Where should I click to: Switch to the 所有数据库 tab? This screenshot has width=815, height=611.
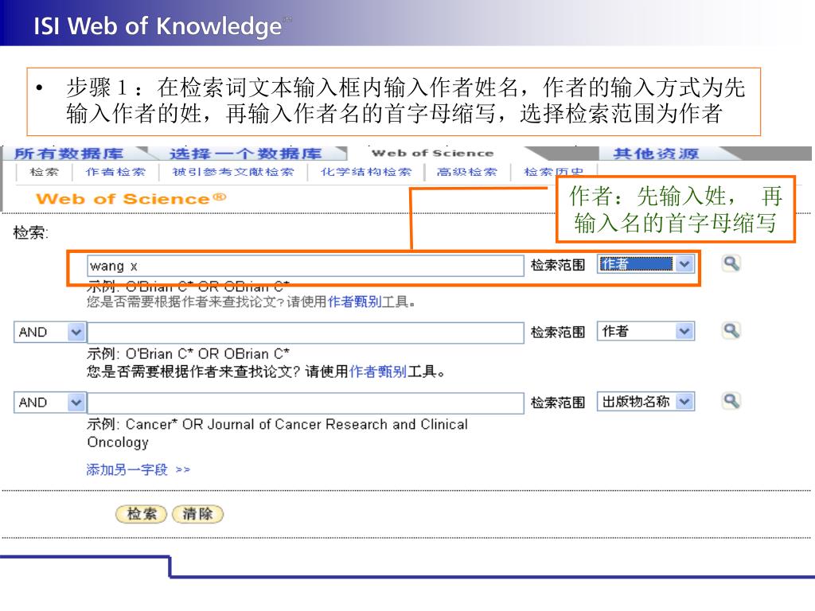click(x=68, y=154)
